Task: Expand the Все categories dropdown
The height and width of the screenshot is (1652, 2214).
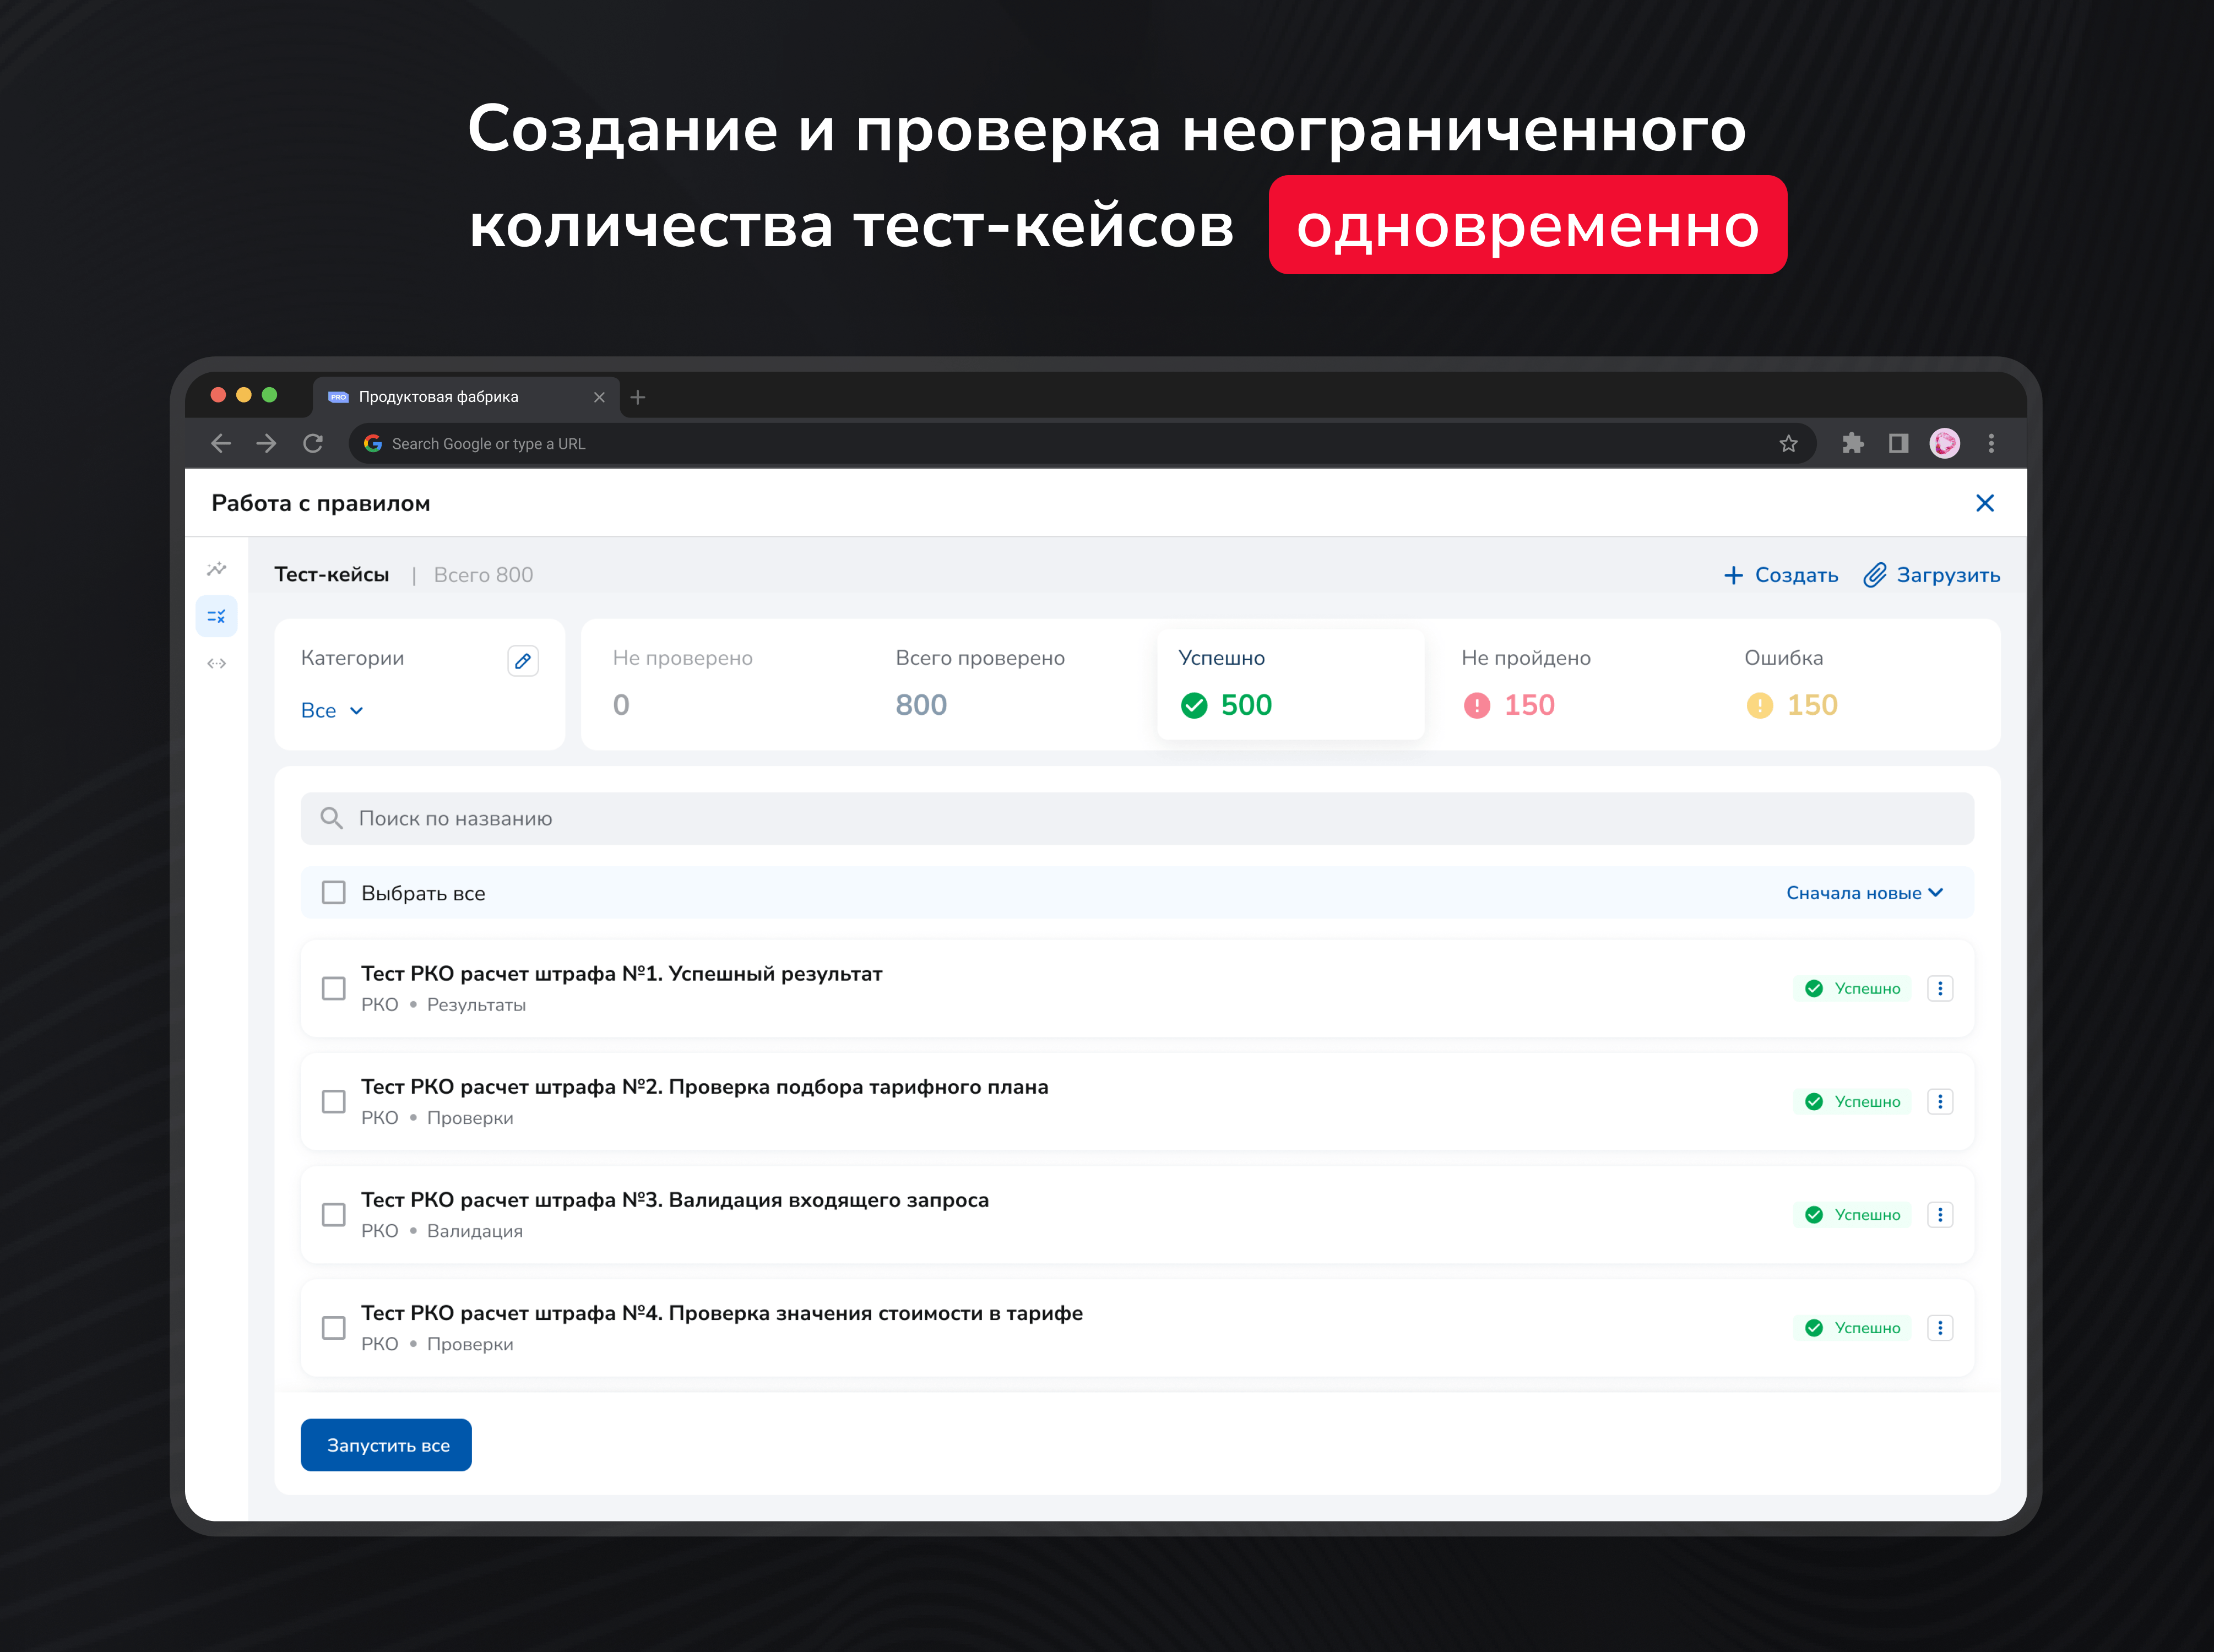Action: pyautogui.click(x=332, y=710)
